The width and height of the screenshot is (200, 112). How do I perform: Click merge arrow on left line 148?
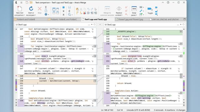pos(95,76)
